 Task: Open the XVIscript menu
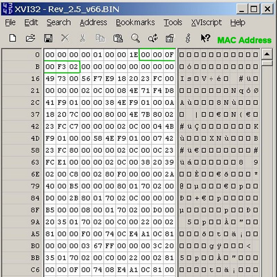click(x=206, y=23)
